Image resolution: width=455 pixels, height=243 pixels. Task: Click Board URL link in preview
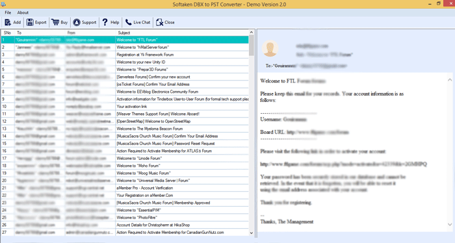318,133
